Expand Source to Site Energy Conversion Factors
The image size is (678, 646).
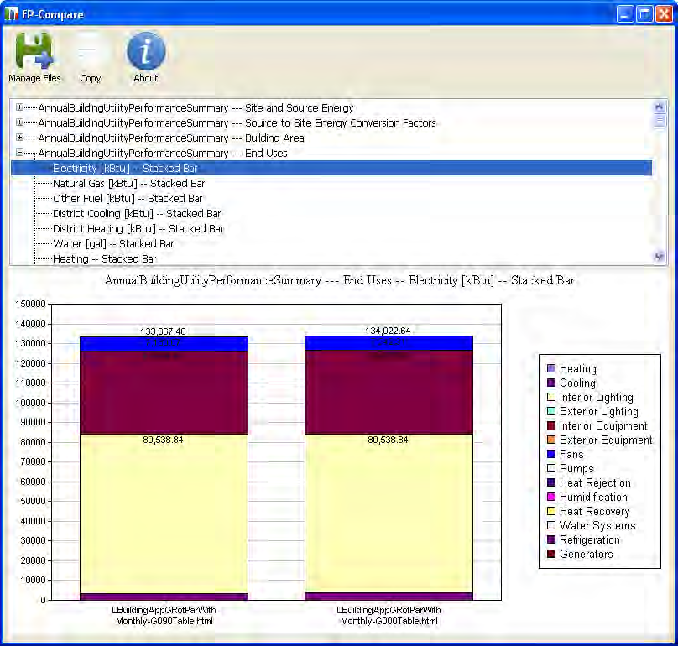pyautogui.click(x=18, y=122)
